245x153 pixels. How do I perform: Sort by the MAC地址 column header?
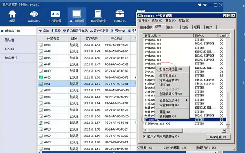coord(117,39)
